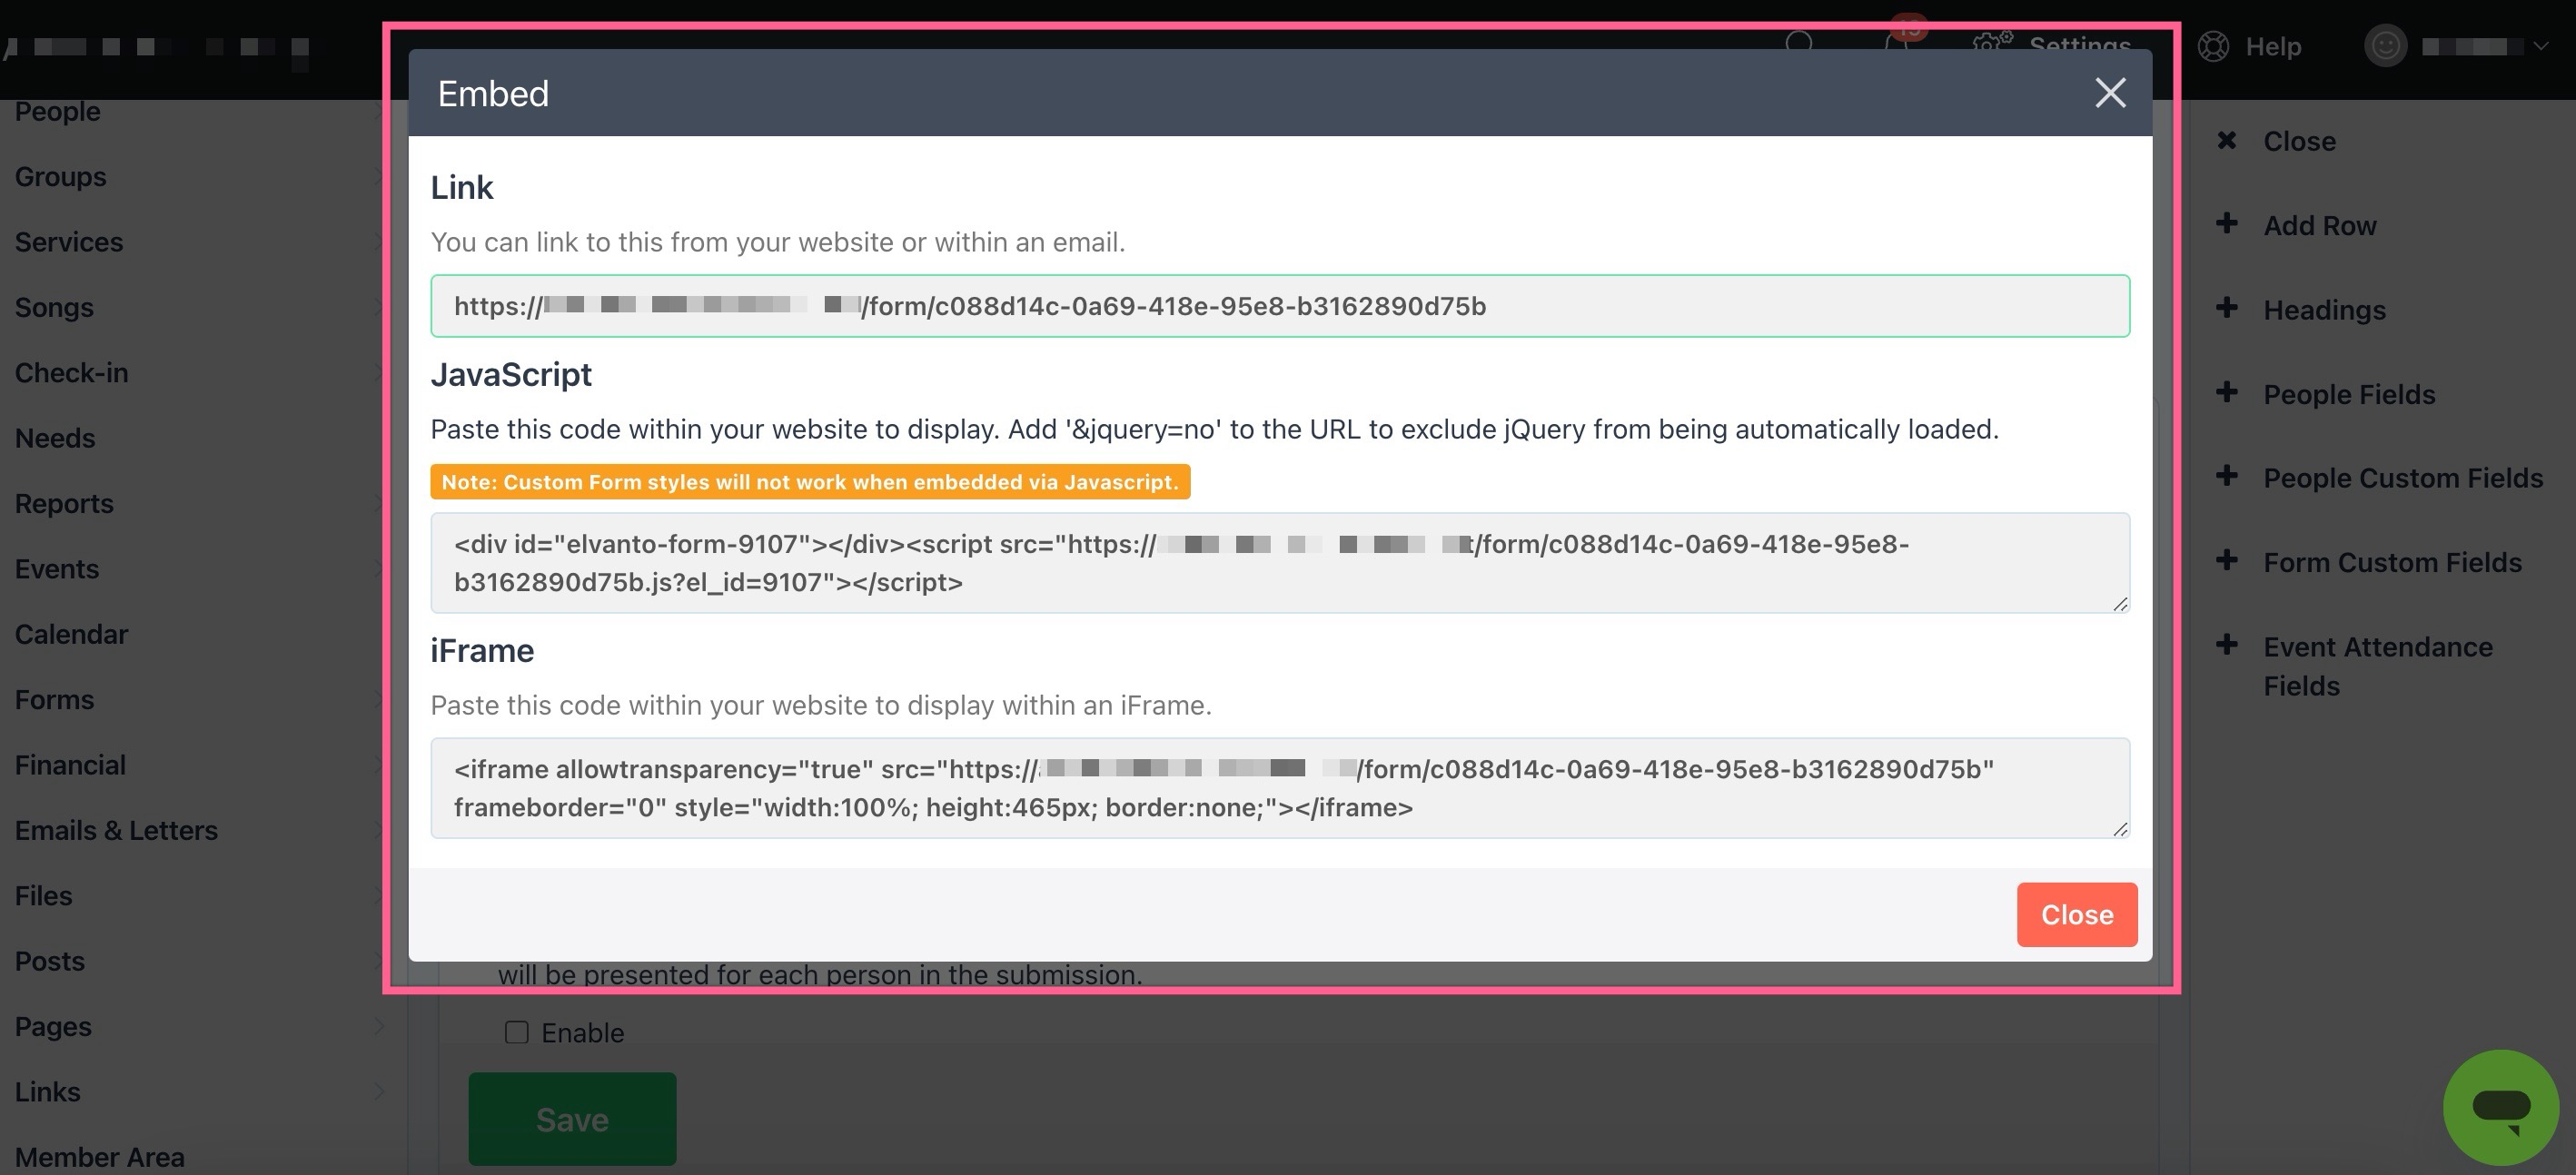2576x1175 pixels.
Task: Click the red Close button in Embed dialog
Action: pos(2077,914)
